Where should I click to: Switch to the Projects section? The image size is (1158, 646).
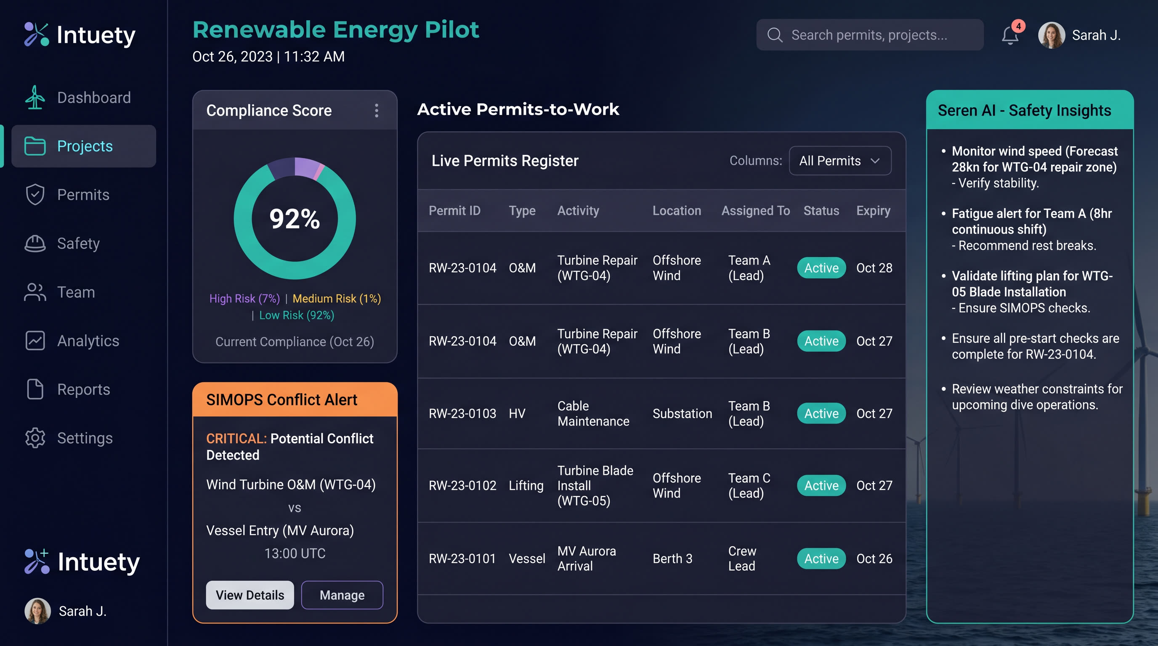[85, 146]
